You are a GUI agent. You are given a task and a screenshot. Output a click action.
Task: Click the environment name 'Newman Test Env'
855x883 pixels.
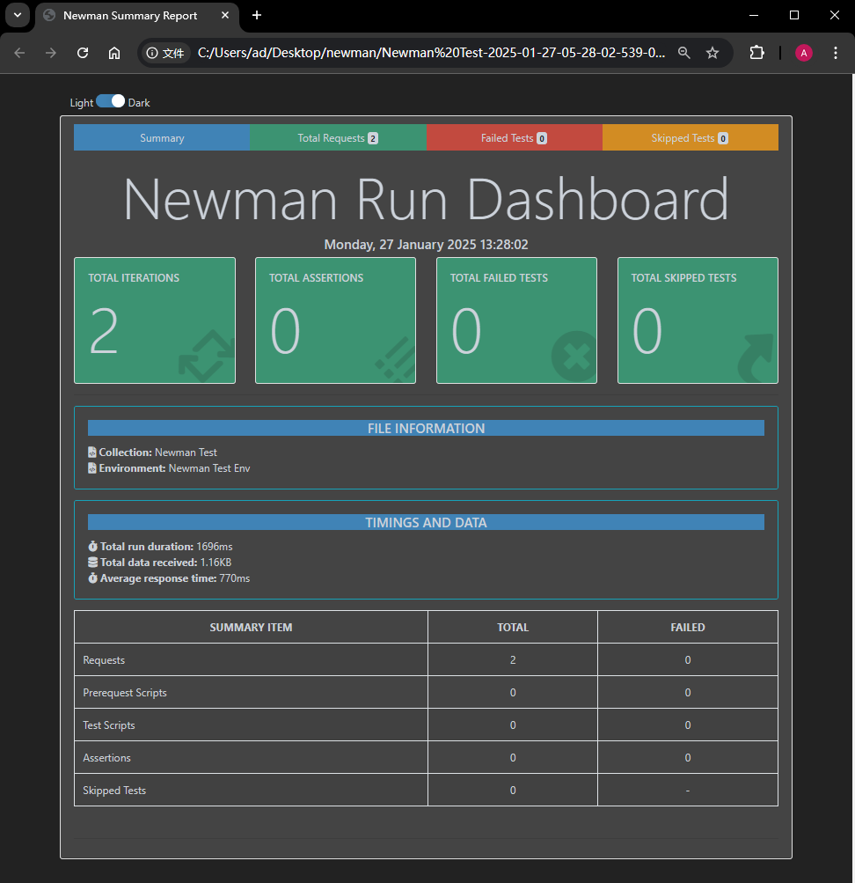209,468
